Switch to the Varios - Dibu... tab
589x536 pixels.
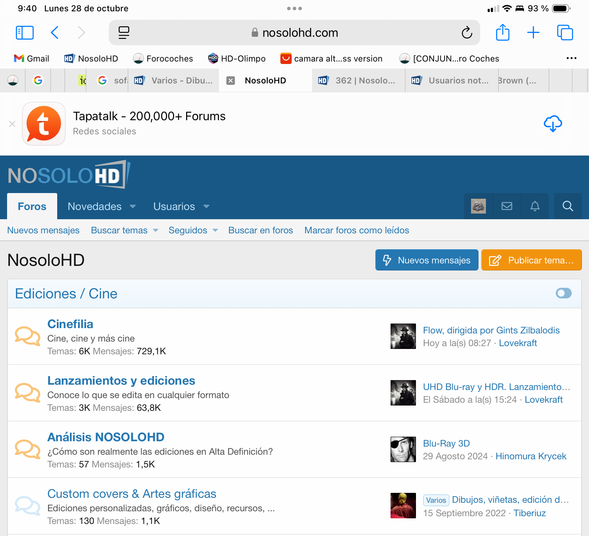pyautogui.click(x=173, y=81)
